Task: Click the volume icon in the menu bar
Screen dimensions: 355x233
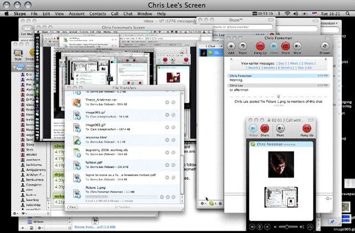Action: [296, 13]
